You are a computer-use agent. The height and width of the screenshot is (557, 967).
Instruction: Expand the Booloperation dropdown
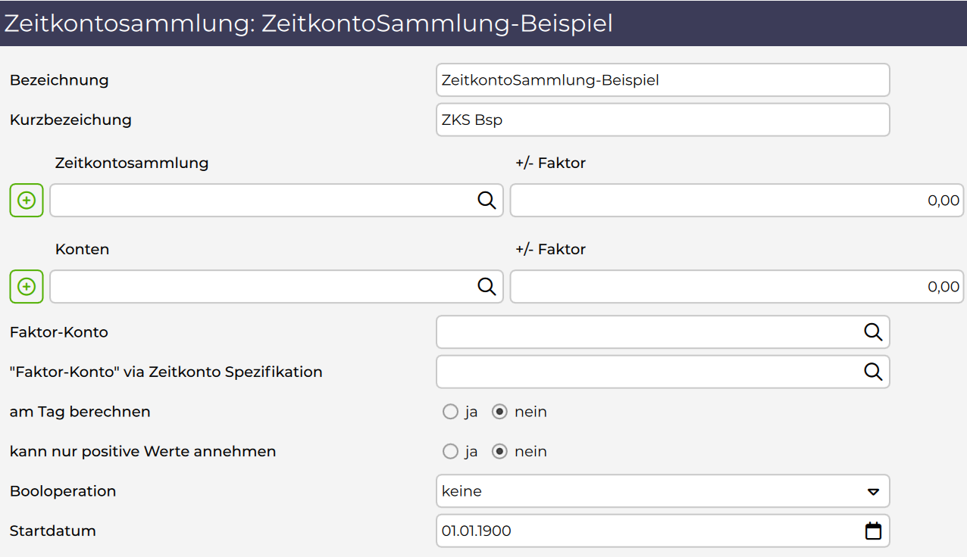pyautogui.click(x=873, y=491)
